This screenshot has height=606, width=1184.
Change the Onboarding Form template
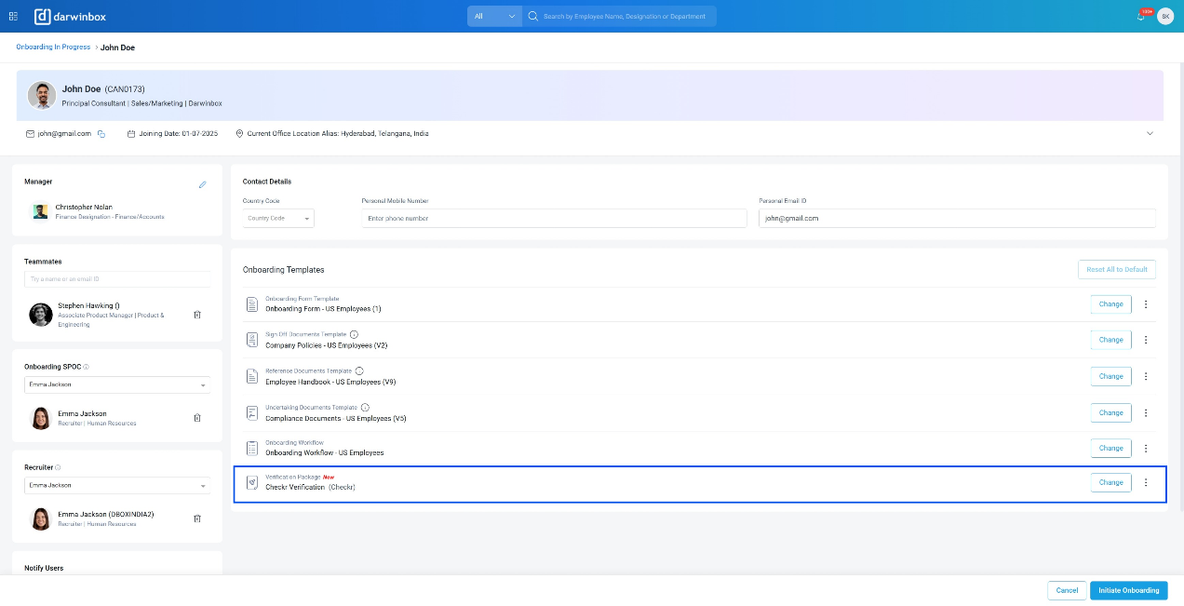click(1111, 304)
